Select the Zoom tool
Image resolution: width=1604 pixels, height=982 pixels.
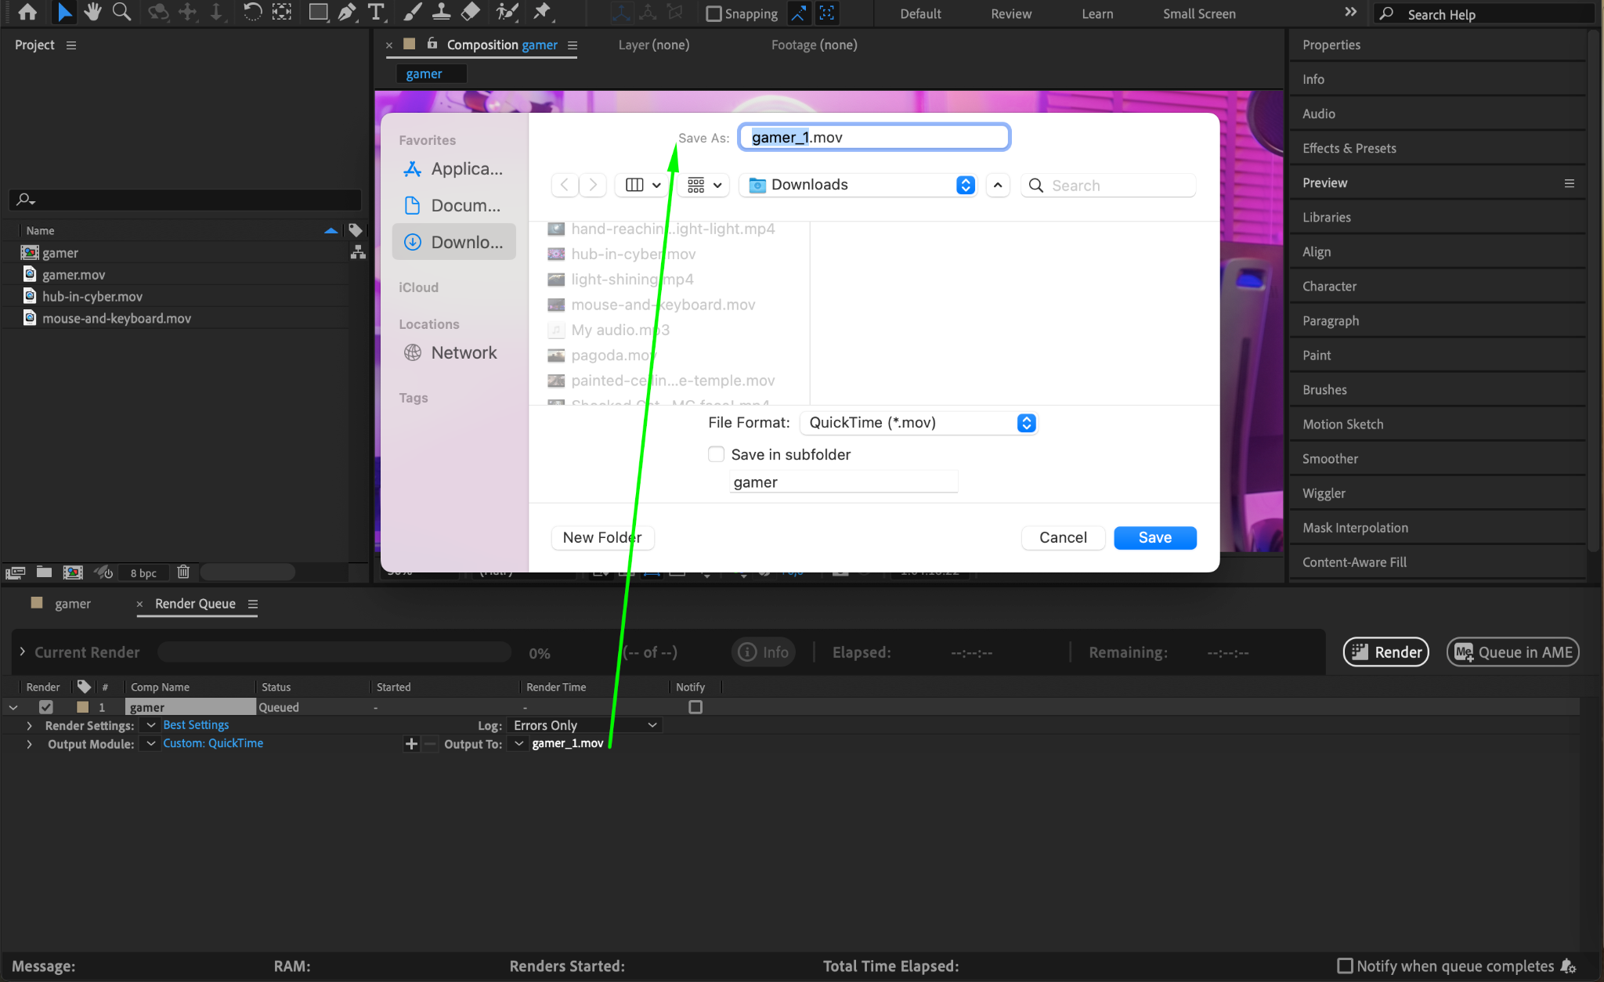[121, 12]
